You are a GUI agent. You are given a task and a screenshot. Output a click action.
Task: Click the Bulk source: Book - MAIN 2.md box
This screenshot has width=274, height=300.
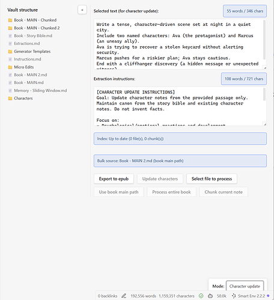(180, 161)
